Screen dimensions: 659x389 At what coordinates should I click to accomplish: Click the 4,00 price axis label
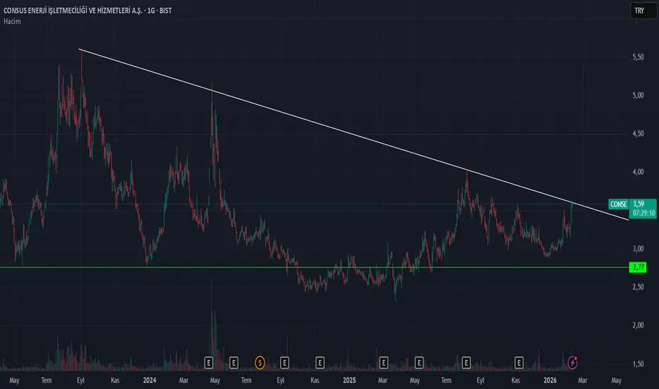(x=638, y=172)
